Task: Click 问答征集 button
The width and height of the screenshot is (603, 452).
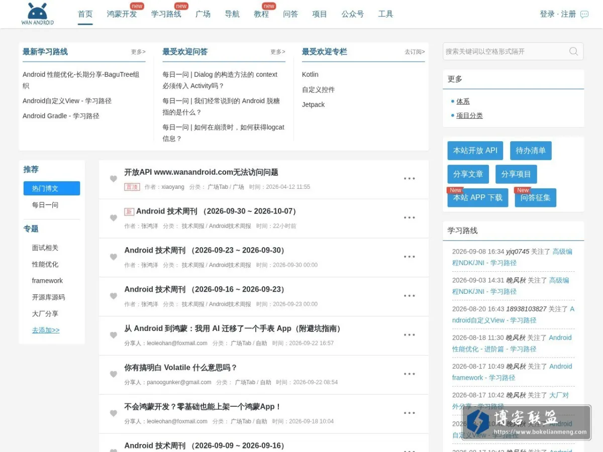Action: [536, 198]
